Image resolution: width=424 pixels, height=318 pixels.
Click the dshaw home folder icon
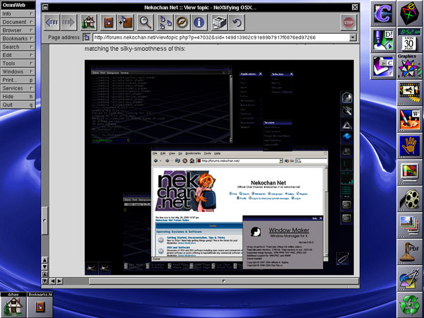tap(13, 305)
